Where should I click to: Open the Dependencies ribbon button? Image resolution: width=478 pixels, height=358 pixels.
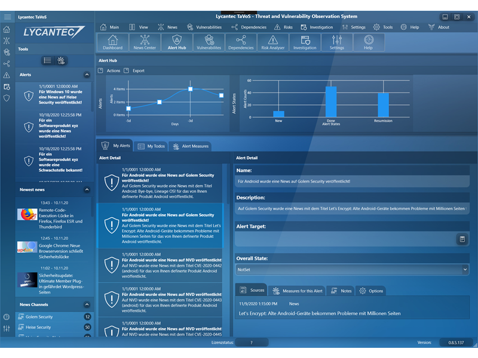(241, 42)
